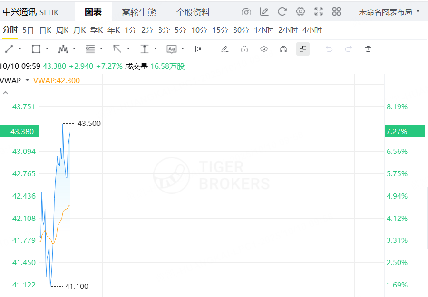This screenshot has height=297, width=428.
Task: Select the 30分 interval
Action: coord(241,30)
